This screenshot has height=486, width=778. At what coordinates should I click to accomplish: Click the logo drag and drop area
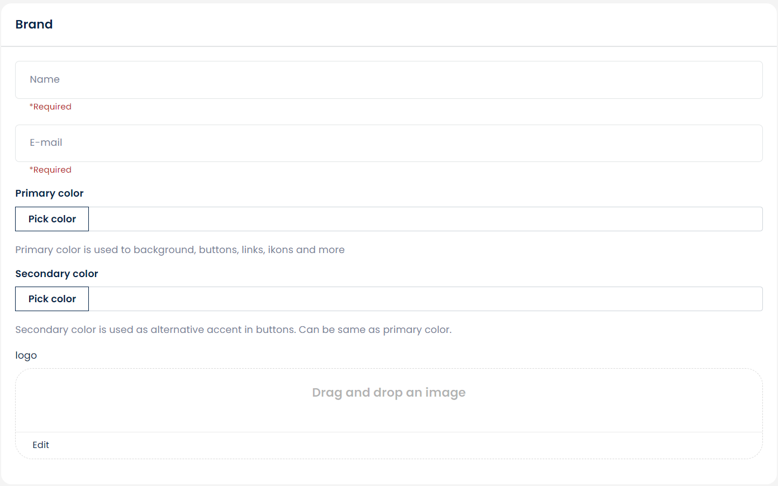point(388,400)
